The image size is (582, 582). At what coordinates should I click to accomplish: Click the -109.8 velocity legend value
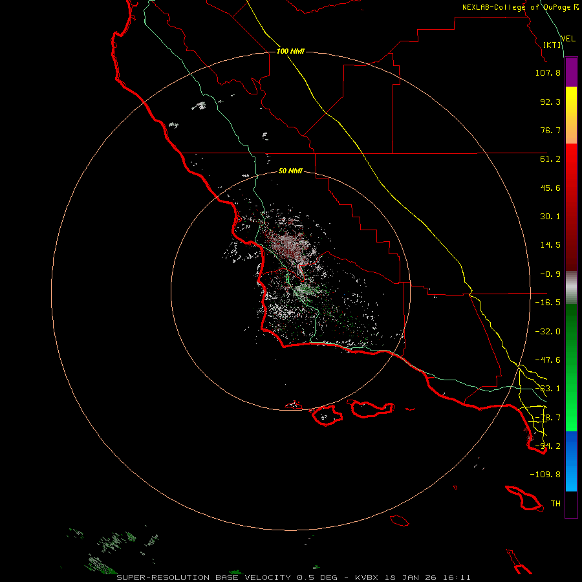[x=545, y=475]
